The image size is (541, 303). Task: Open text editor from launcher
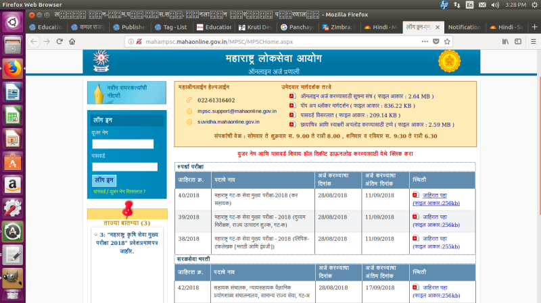(12, 255)
